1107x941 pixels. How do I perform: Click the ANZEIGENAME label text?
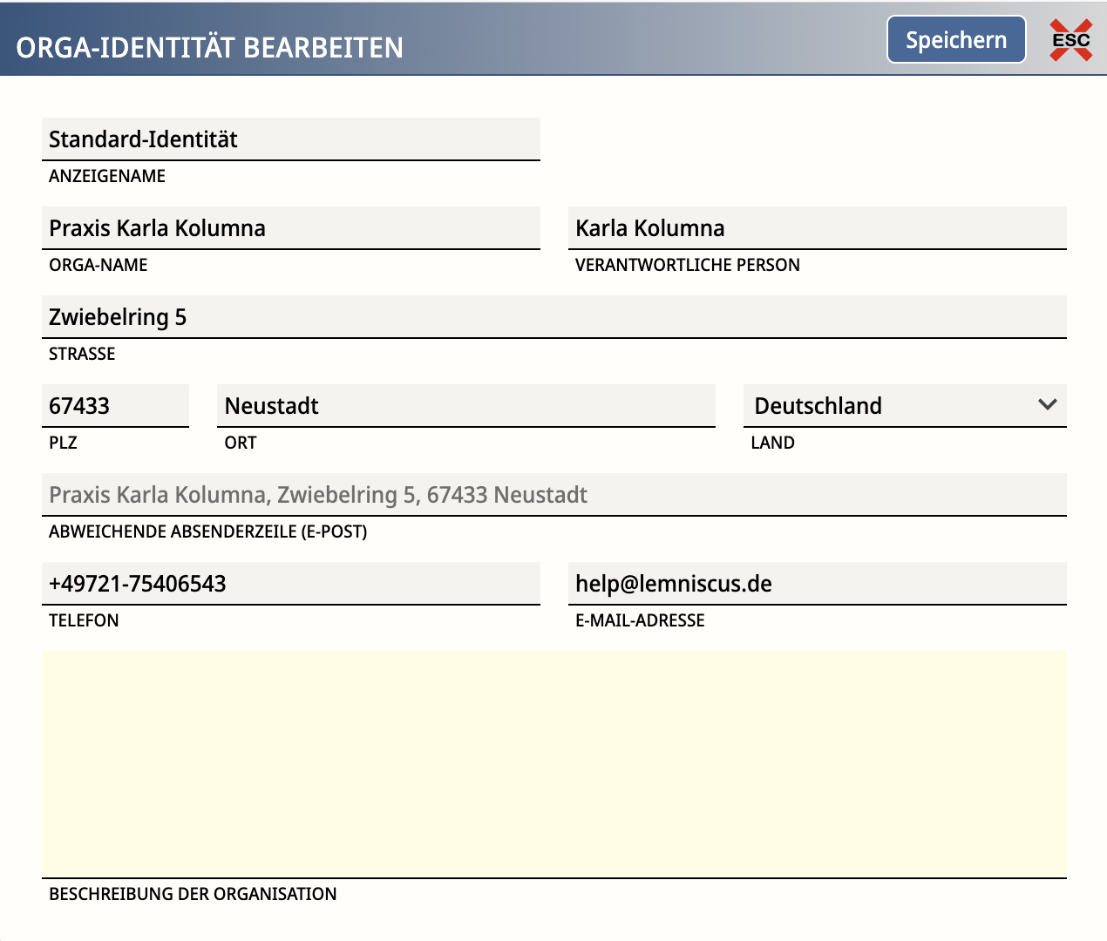tap(107, 176)
